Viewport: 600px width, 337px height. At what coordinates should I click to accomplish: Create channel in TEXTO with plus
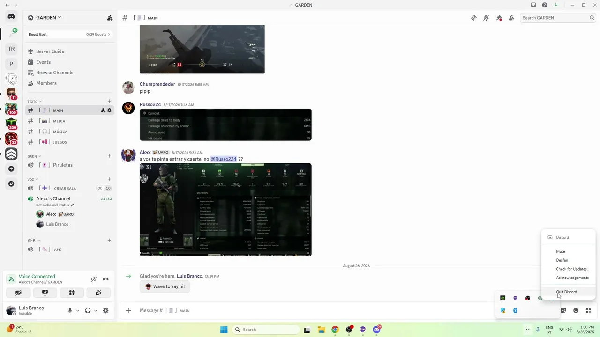pos(109,101)
